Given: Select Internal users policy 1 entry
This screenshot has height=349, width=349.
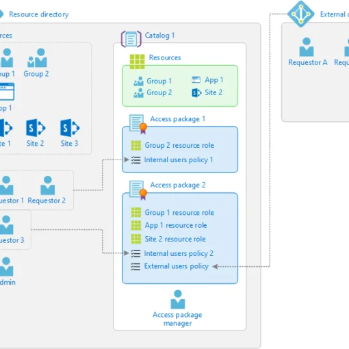Looking at the screenshot, I should pos(172,159).
